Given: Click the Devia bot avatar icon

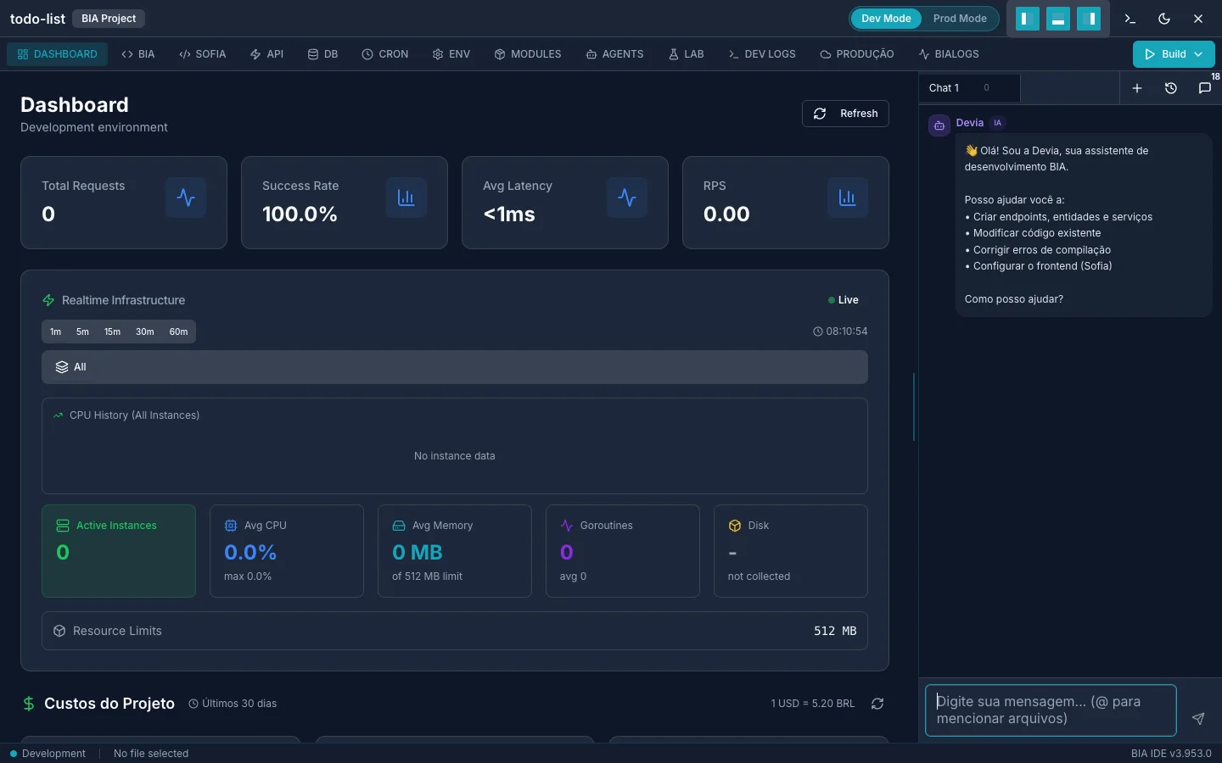Looking at the screenshot, I should click(x=939, y=125).
